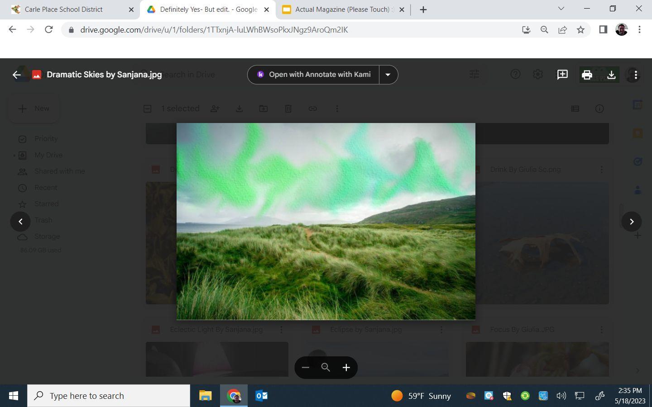Reload the current page
652x407 pixels.
coord(48,30)
